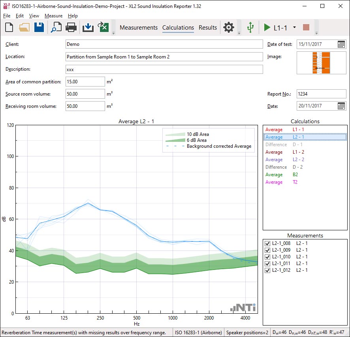Click the green USB connection icon
This screenshot has height=337, width=350.
point(250,27)
